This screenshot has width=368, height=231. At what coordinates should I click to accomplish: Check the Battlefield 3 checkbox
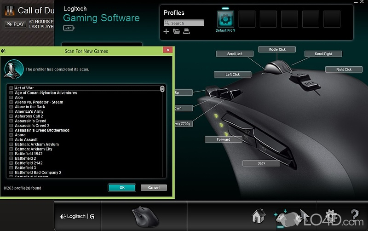click(x=11, y=168)
